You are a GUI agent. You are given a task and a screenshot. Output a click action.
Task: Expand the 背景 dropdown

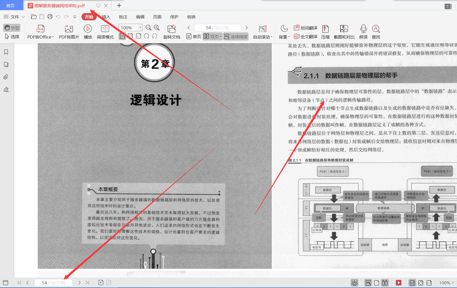click(284, 37)
